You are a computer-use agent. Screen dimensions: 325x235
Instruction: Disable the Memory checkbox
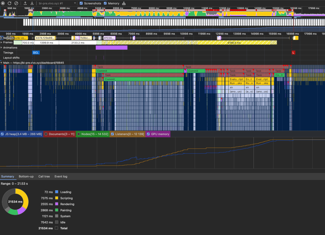(x=105, y=3)
